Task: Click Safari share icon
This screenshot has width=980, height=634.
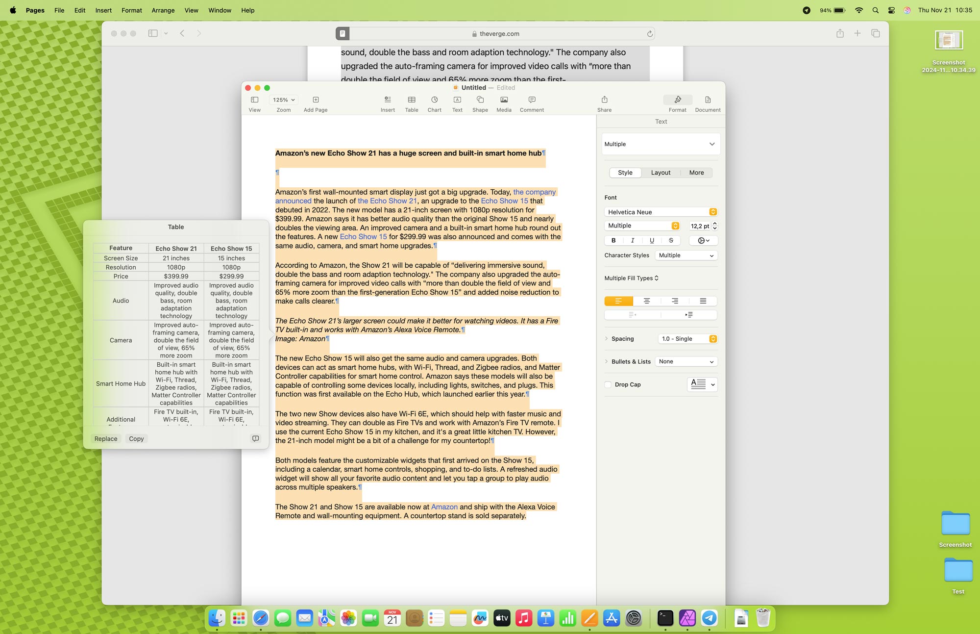Action: coord(840,33)
